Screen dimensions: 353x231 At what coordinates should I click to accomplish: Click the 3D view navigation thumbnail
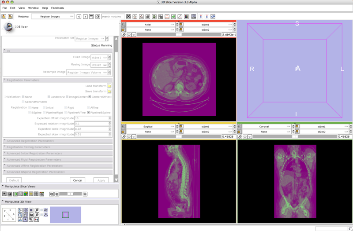click(x=65, y=215)
